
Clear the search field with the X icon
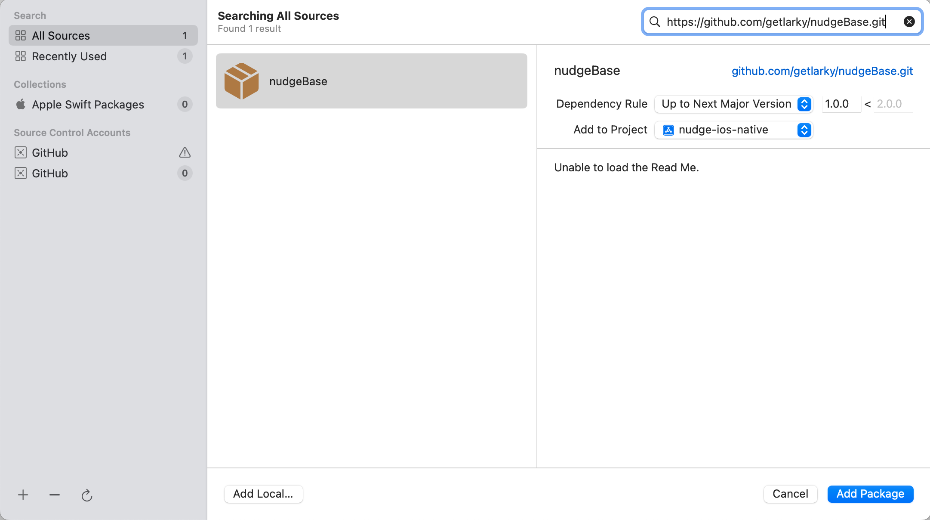pos(909,22)
